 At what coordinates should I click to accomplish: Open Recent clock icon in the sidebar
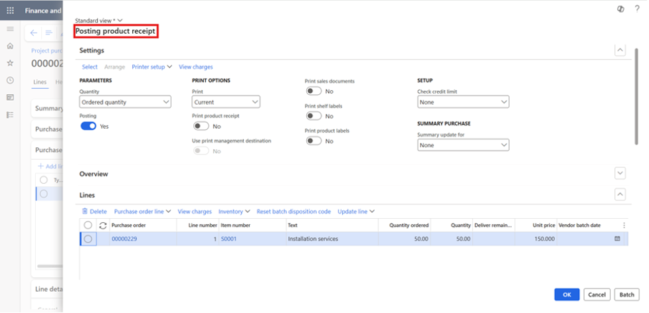point(11,80)
